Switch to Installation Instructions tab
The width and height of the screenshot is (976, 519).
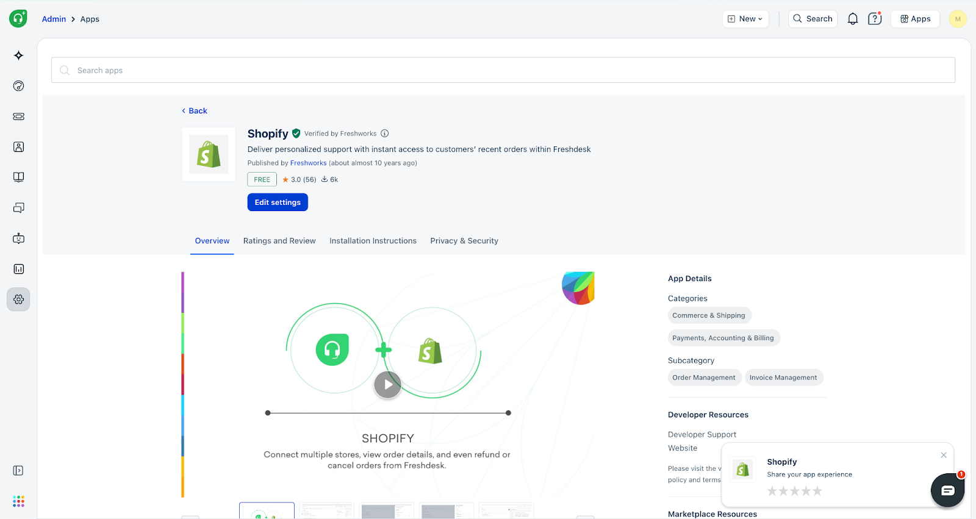tap(373, 241)
